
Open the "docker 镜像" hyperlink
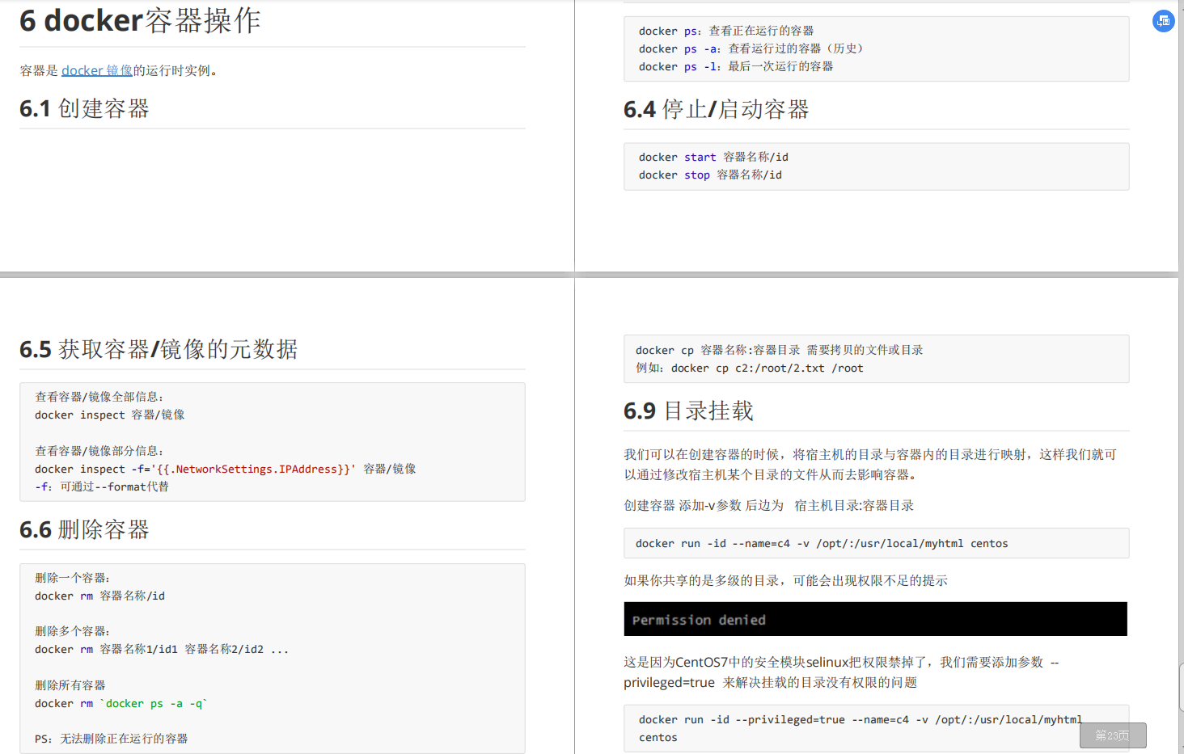point(96,70)
